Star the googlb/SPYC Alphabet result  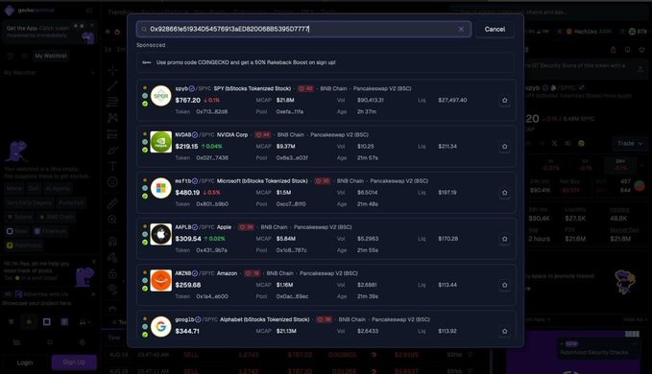click(x=504, y=331)
